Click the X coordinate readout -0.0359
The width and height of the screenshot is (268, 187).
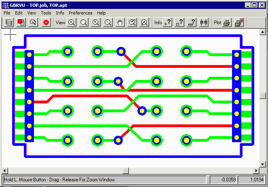223,180
